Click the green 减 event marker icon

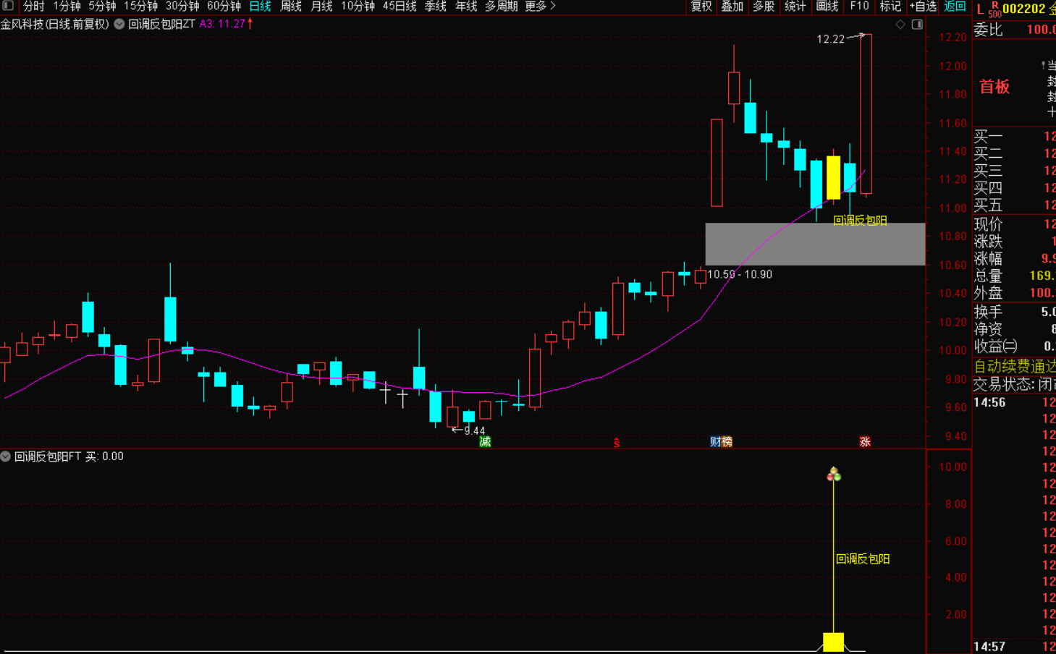coord(485,441)
